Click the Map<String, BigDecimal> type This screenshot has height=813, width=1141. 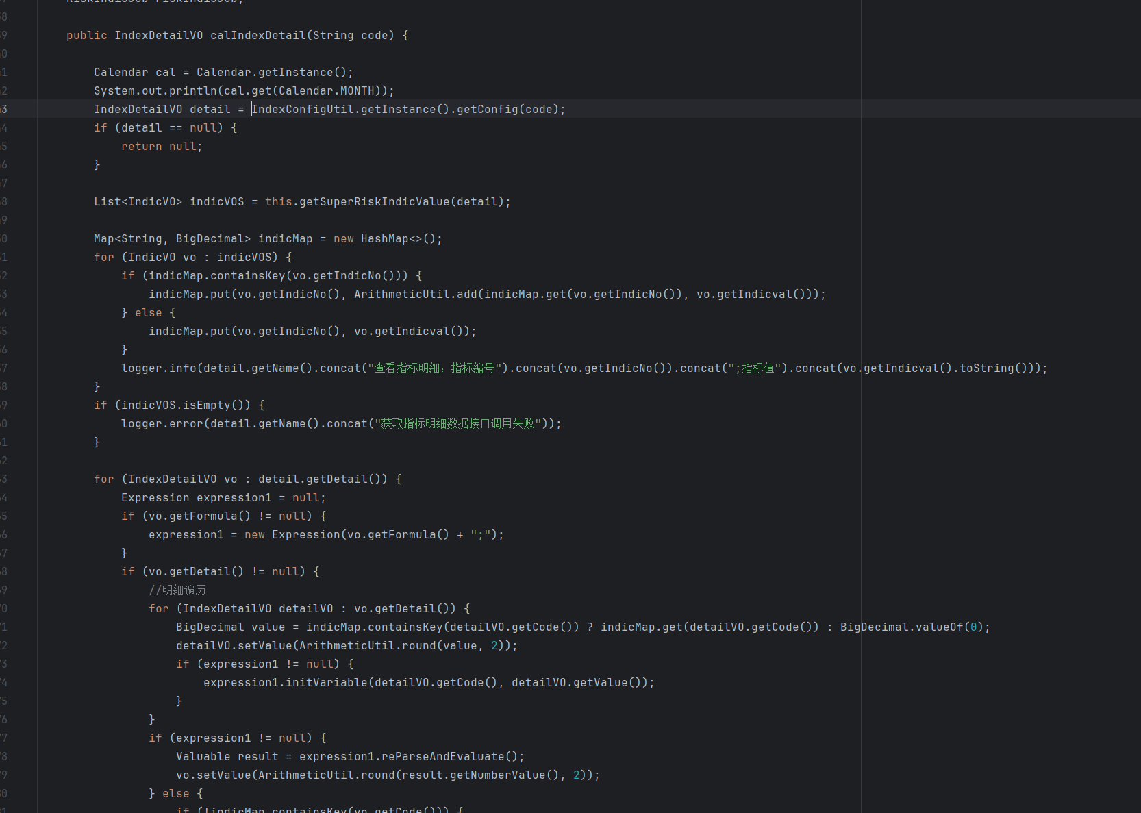(173, 238)
